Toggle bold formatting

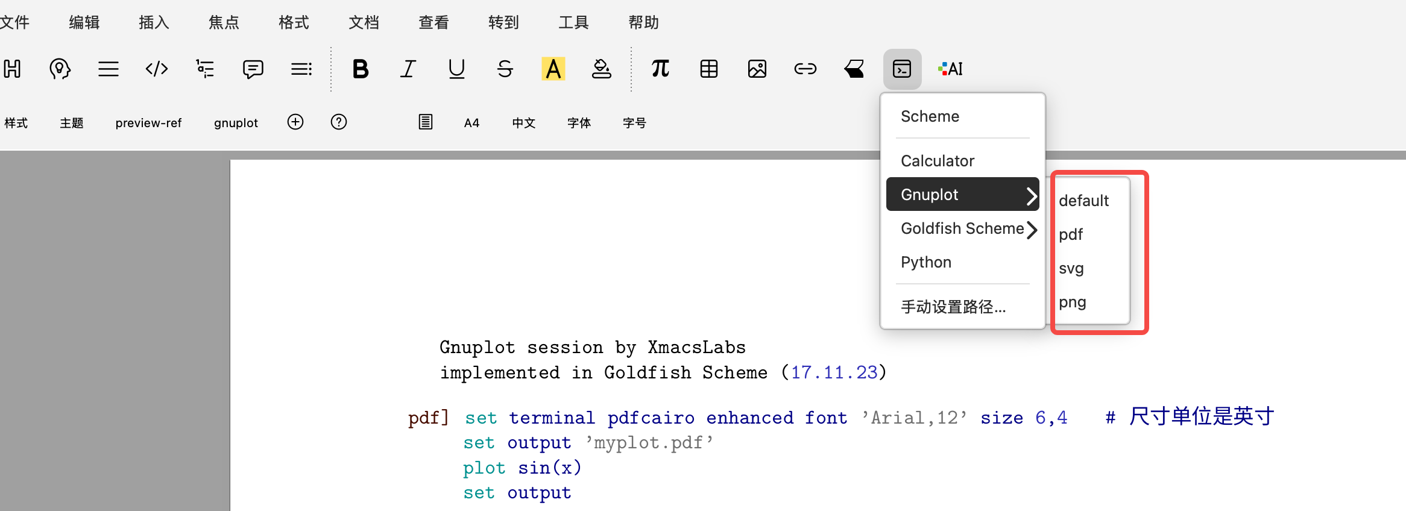(361, 69)
